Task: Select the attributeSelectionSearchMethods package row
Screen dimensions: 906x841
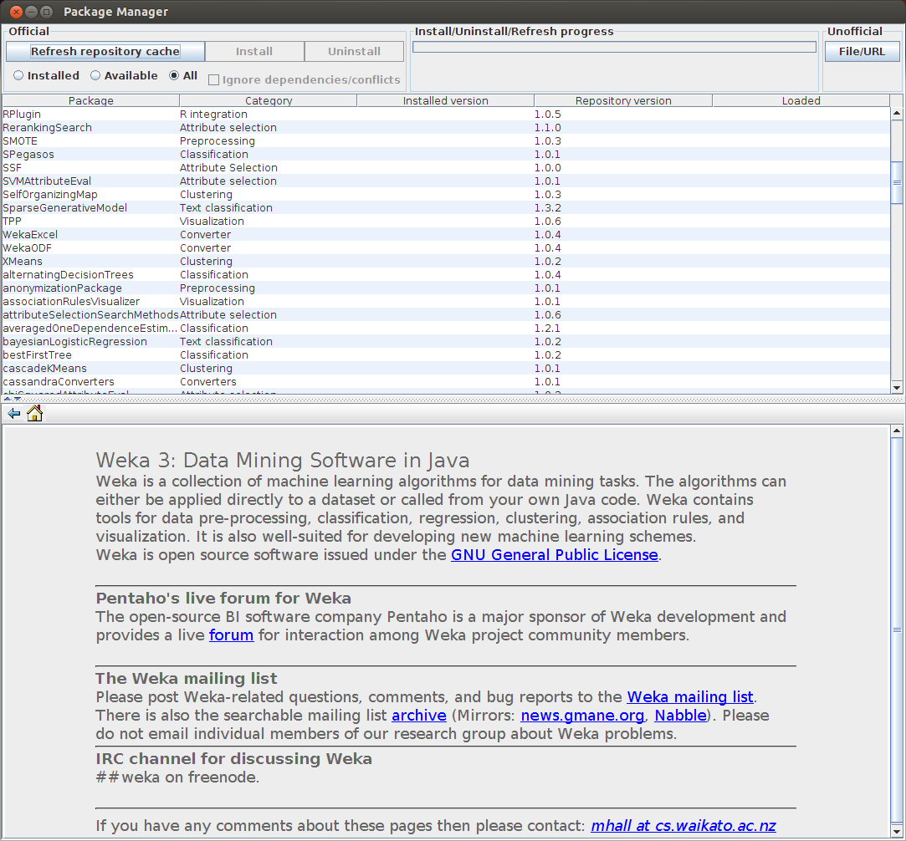Action: [446, 314]
